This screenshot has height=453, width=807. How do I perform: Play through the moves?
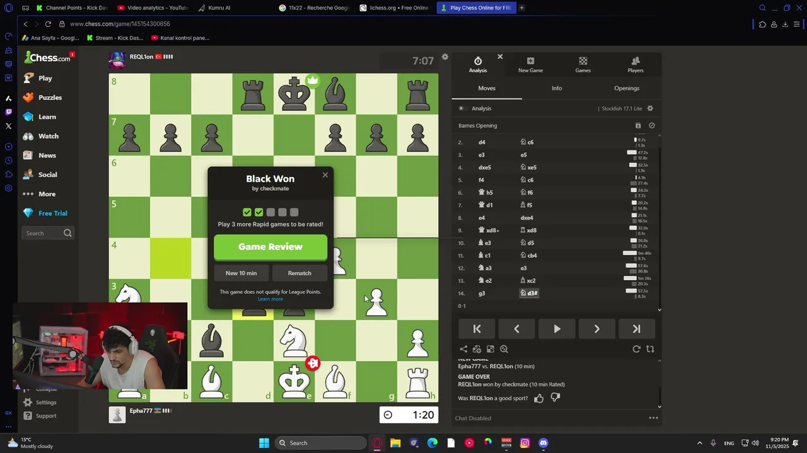(x=557, y=329)
